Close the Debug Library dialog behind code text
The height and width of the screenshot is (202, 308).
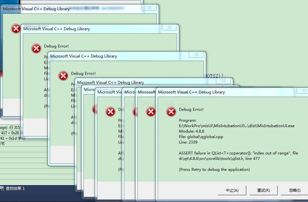click(223, 81)
